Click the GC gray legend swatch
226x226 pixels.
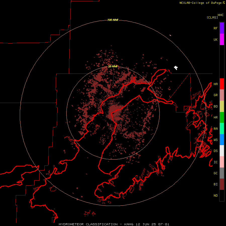[x=222, y=173]
